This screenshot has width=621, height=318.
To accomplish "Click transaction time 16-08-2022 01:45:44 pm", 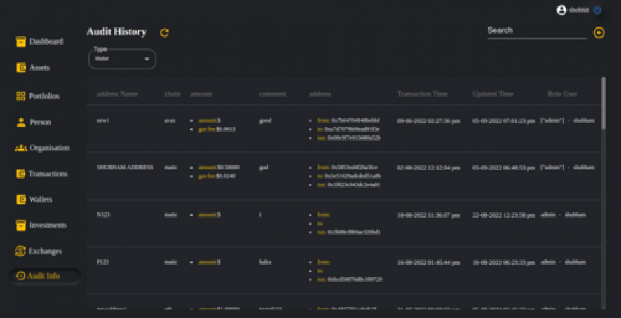I will [428, 263].
